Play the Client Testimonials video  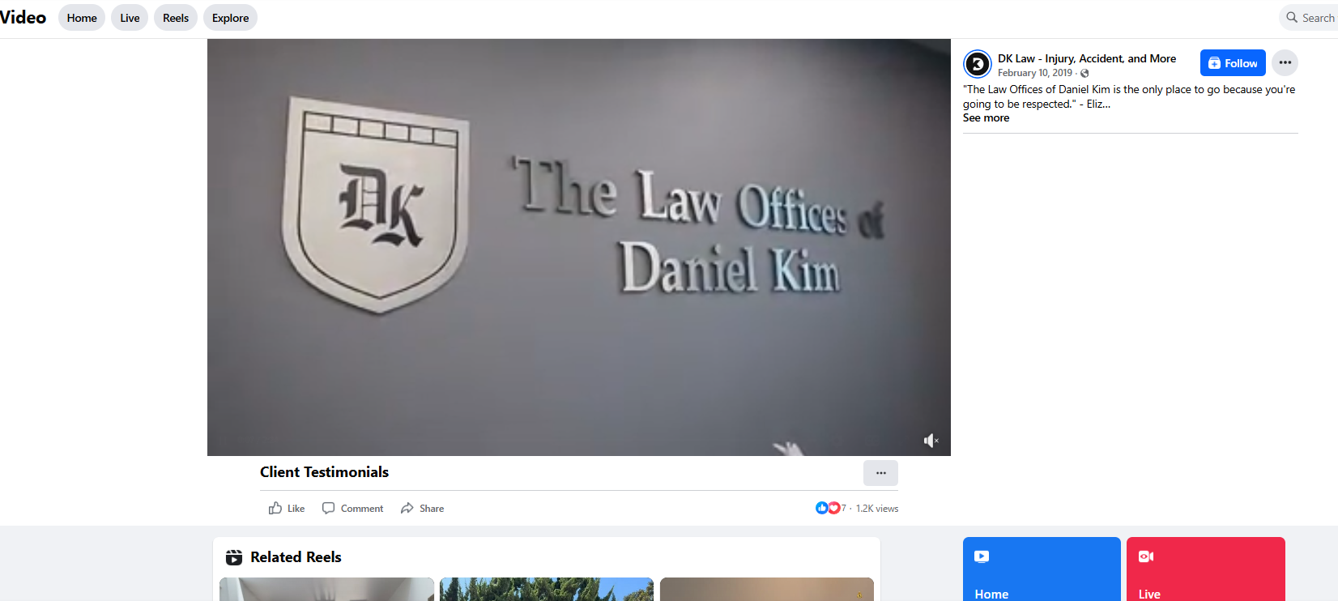[579, 247]
